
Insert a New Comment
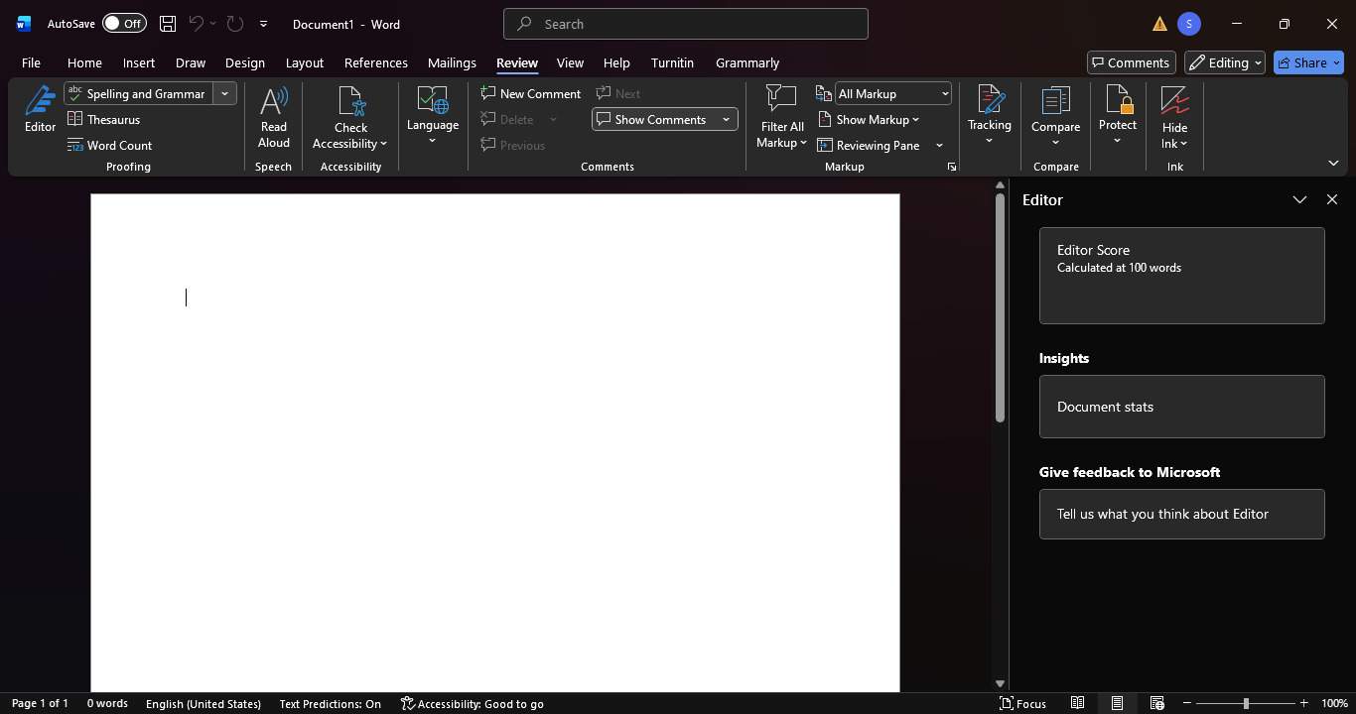click(531, 93)
